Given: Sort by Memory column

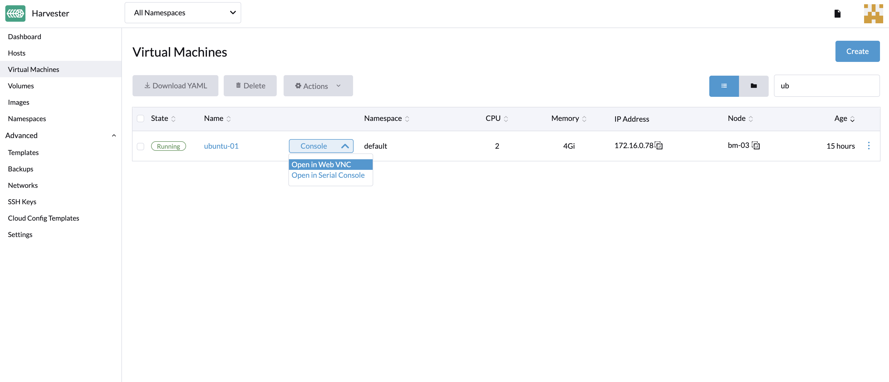Looking at the screenshot, I should (569, 119).
